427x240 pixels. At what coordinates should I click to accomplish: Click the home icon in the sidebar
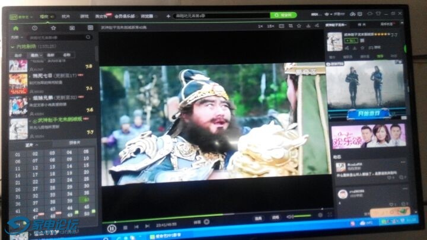17,28
